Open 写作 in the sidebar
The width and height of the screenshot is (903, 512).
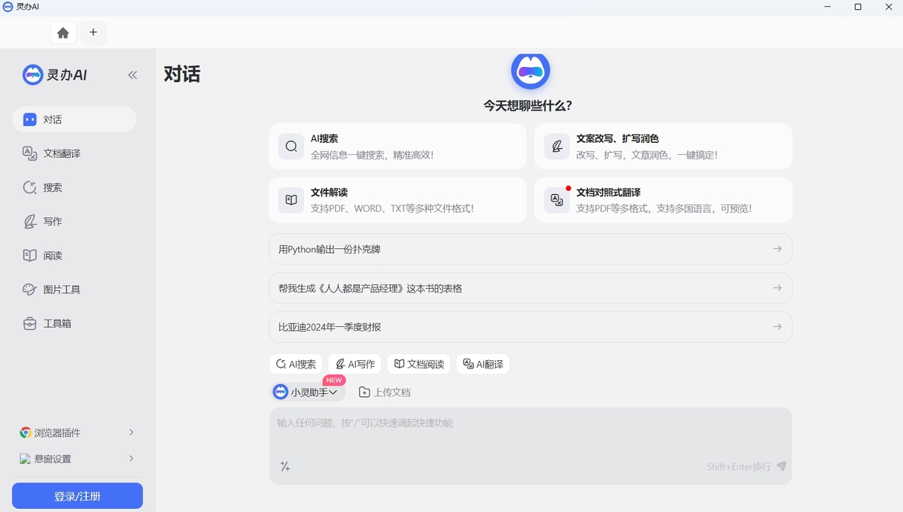[74, 221]
